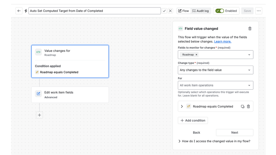
Task: Remove the Roadmap tag from monitored fields
Action: pos(196,55)
